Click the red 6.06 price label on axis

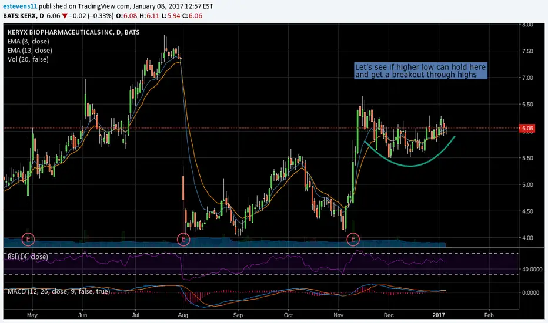(x=527, y=129)
